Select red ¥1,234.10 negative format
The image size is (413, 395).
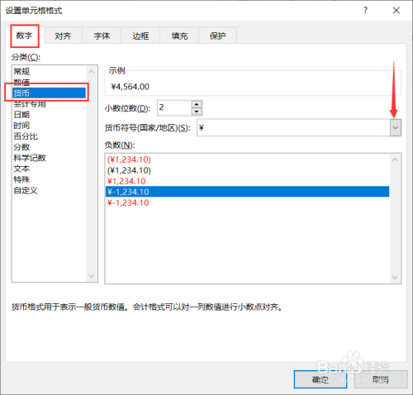(x=247, y=181)
